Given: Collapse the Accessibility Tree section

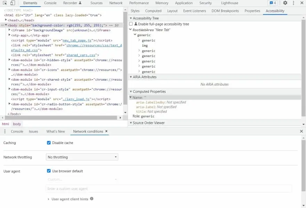Looking at the screenshot, I should [x=131, y=18].
